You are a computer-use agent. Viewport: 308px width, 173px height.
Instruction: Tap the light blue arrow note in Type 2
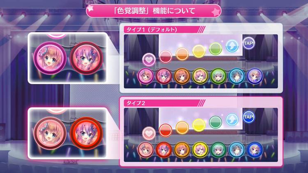[232, 119]
